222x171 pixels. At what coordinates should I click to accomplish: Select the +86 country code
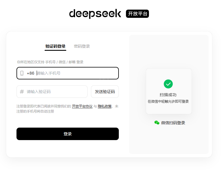(x=31, y=73)
